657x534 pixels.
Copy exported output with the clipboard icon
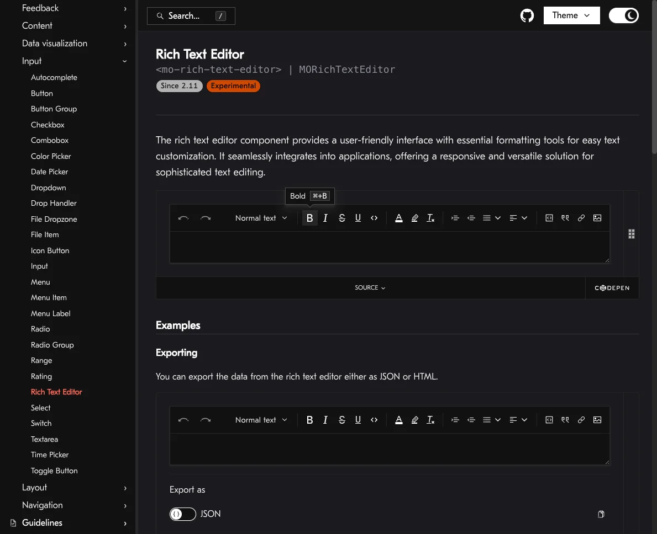click(x=601, y=514)
